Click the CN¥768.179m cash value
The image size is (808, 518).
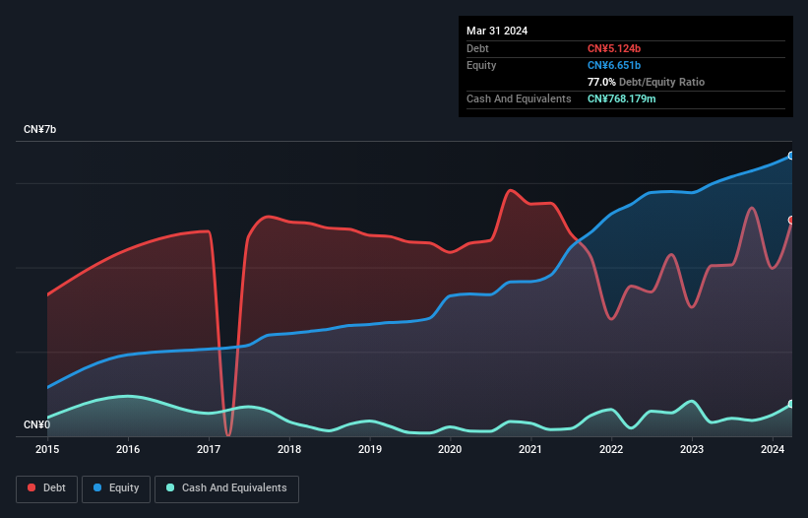pyautogui.click(x=621, y=98)
